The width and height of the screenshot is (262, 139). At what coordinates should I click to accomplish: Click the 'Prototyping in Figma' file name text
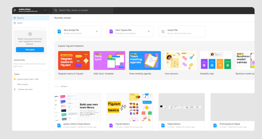tap(230, 124)
